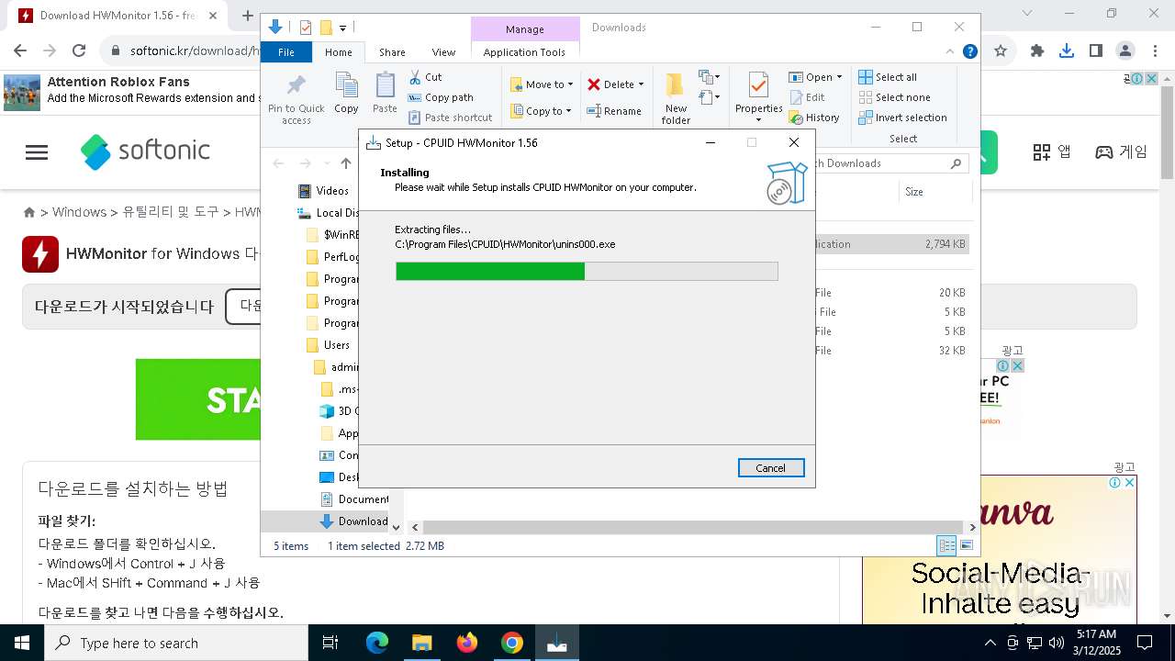Switch to details view icon in status bar
This screenshot has height=661, width=1175.
coord(946,545)
